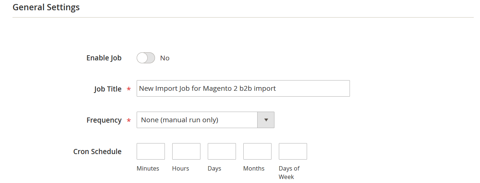Click the Cron Schedule field label
This screenshot has height=183, width=480.
pyautogui.click(x=97, y=152)
